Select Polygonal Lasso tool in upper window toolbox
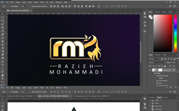Viewport: 179px width, 111px height. (3, 21)
